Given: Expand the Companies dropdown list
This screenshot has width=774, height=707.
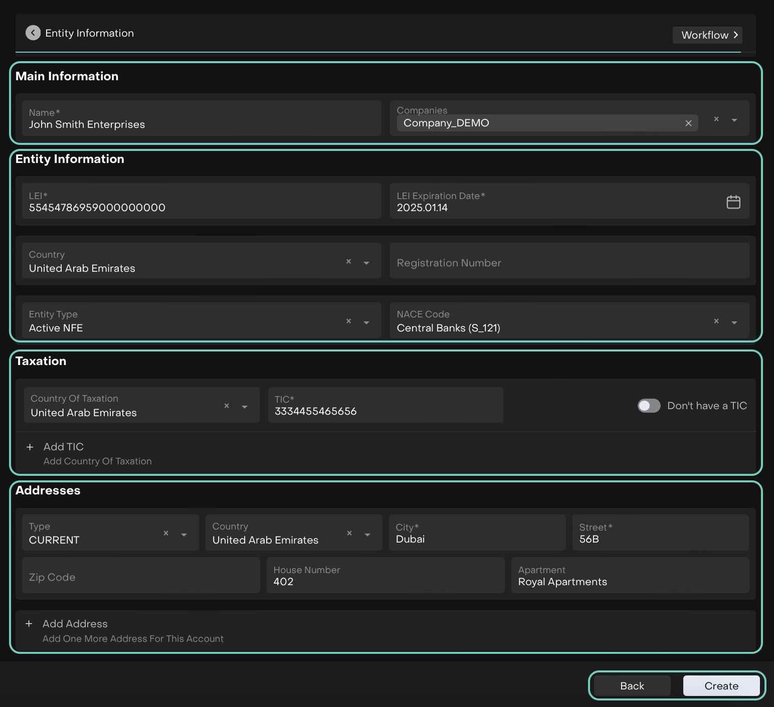Looking at the screenshot, I should [734, 120].
